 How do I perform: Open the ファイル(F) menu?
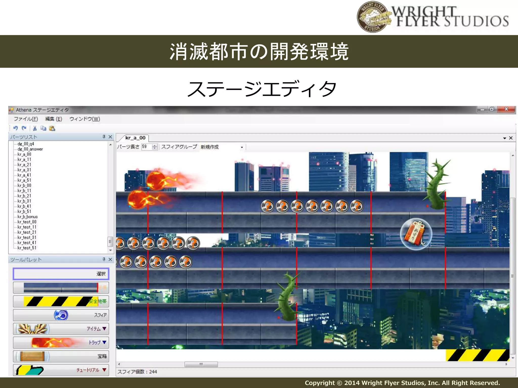tap(26, 119)
